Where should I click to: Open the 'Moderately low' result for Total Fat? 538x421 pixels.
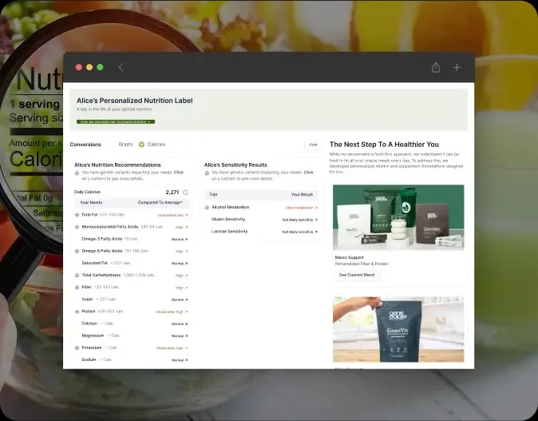coord(173,216)
